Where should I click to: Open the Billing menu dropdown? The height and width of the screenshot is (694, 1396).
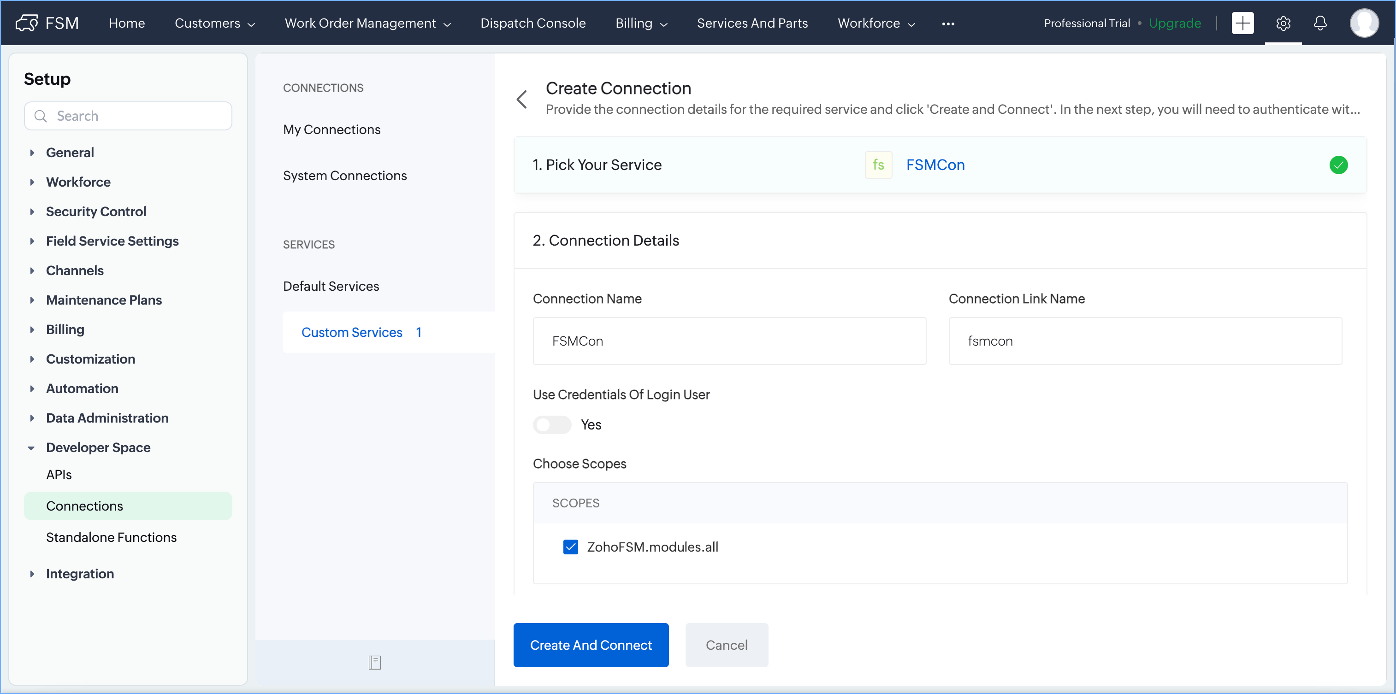640,23
